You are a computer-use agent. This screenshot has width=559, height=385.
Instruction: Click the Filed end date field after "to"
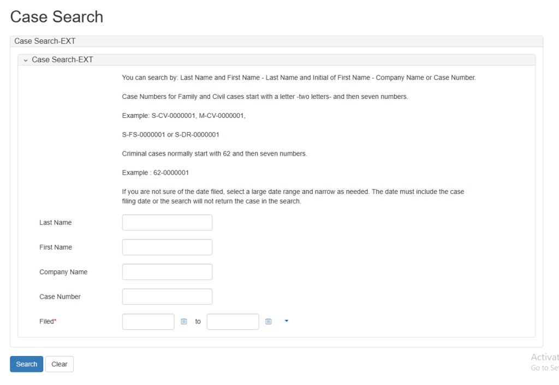tap(233, 322)
